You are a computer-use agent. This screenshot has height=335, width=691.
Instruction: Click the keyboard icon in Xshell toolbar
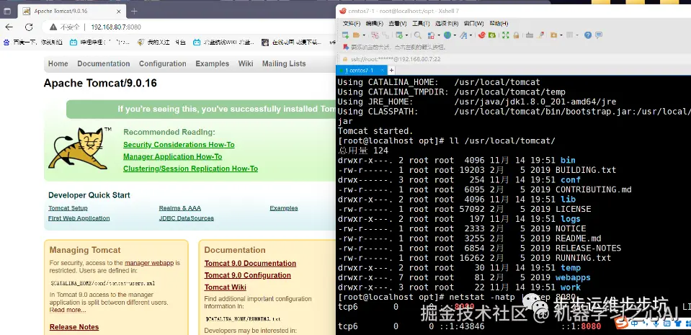click(530, 35)
